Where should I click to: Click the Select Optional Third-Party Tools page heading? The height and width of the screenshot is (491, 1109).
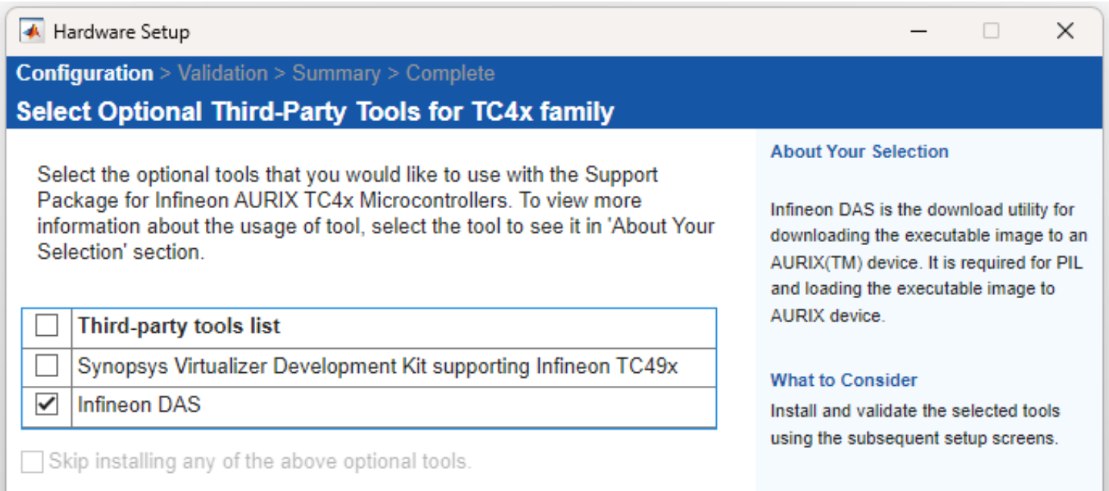coord(315,112)
